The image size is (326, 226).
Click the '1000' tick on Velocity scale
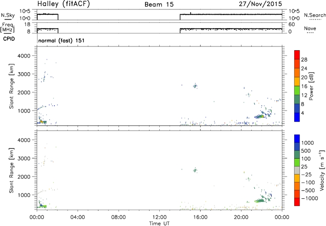coord(308,143)
